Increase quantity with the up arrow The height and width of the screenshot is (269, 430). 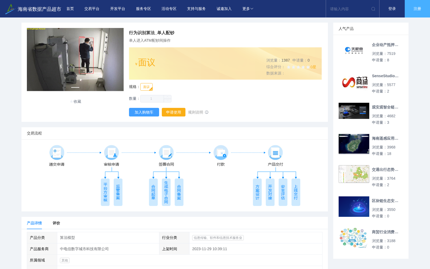pos(168,97)
